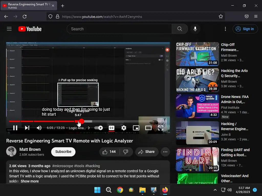The width and height of the screenshot is (262, 196).
Task: Open clock showing 5:17 AM
Action: pyautogui.click(x=243, y=190)
